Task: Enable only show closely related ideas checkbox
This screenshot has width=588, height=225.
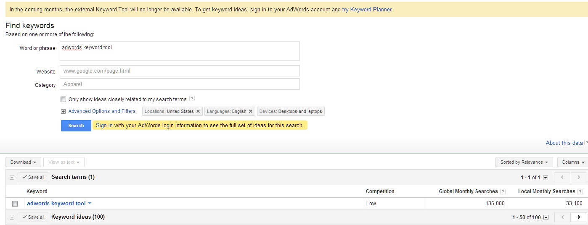Action: click(x=63, y=99)
